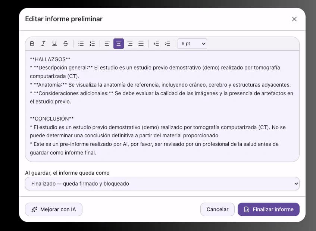The image size is (316, 231).
Task: Click the Mejorar con IA button
Action: point(54,209)
